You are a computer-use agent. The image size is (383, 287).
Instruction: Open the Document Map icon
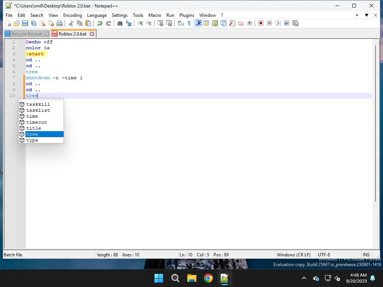pyautogui.click(x=215, y=23)
